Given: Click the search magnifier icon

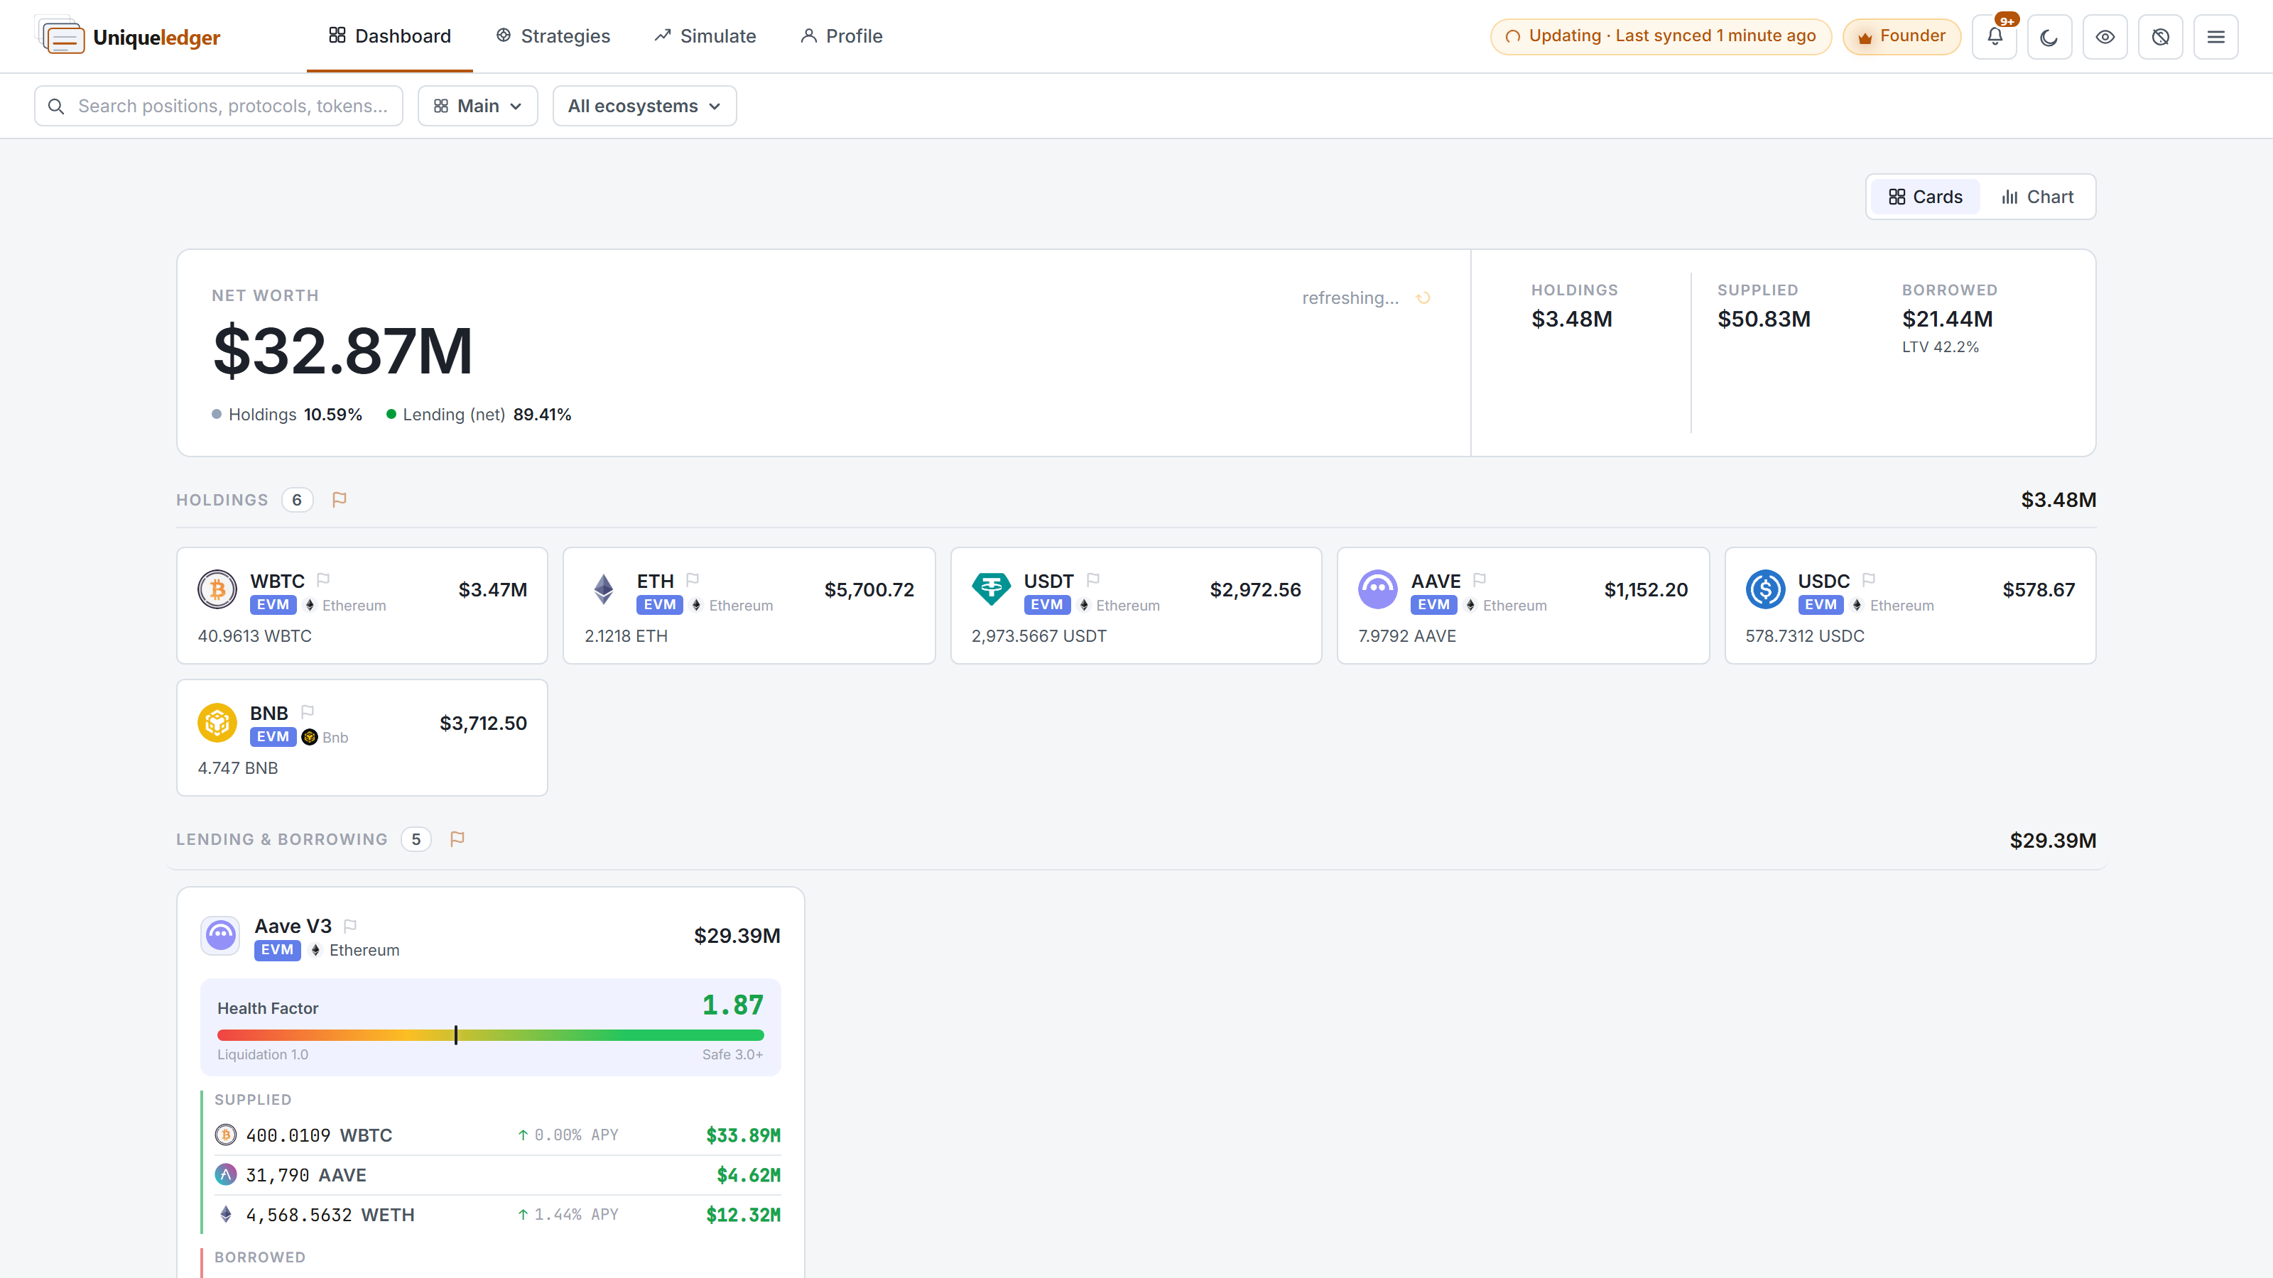Looking at the screenshot, I should click(x=55, y=106).
